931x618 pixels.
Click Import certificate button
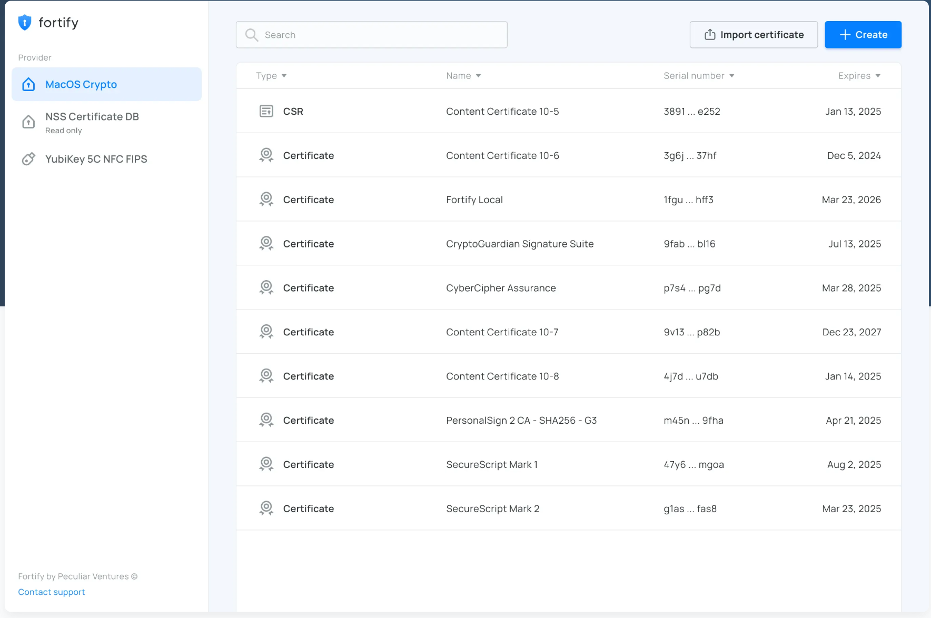(754, 35)
